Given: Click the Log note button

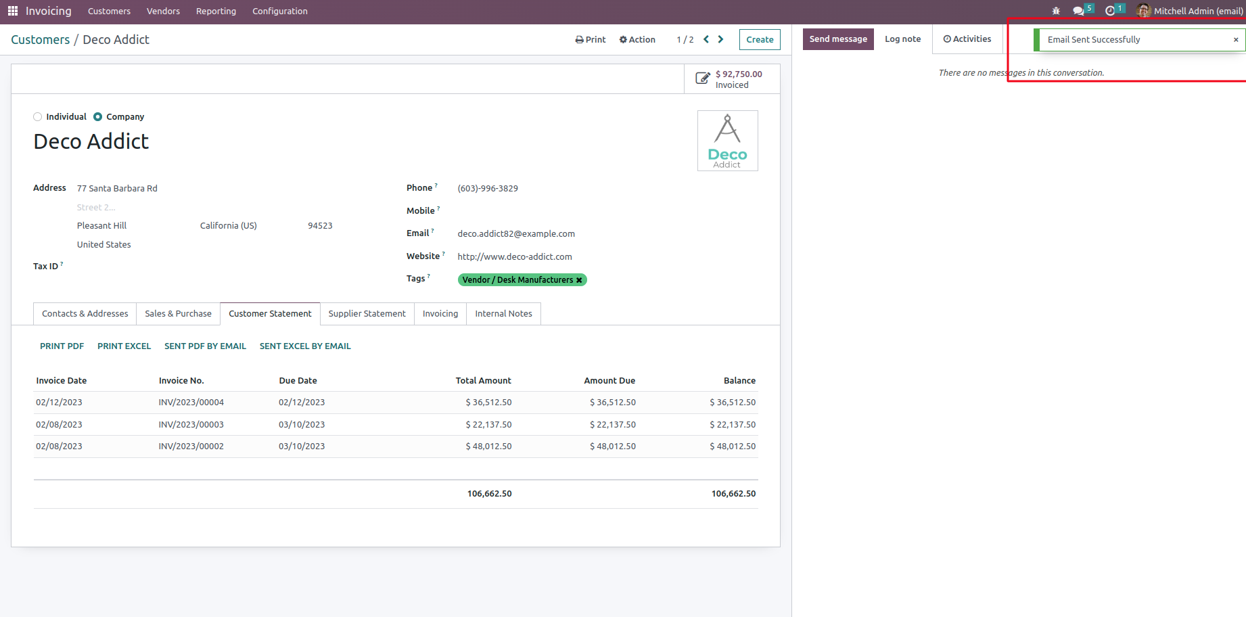Looking at the screenshot, I should (x=902, y=39).
